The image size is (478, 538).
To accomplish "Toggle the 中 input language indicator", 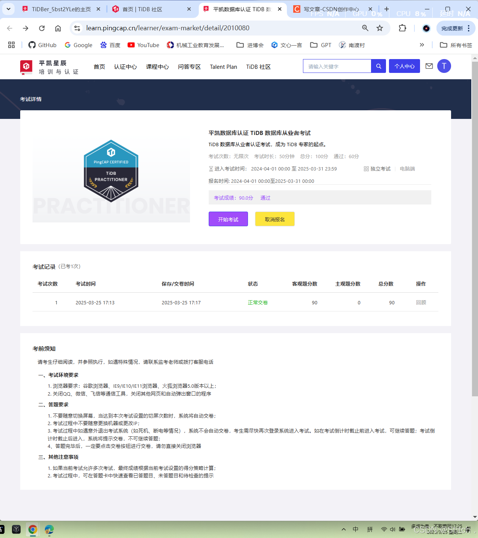I will (356, 529).
